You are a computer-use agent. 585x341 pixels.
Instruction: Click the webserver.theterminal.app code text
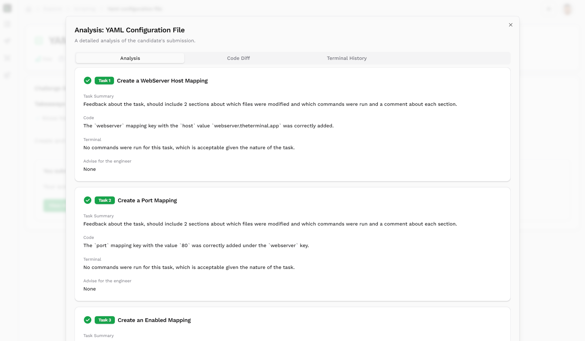(x=246, y=126)
